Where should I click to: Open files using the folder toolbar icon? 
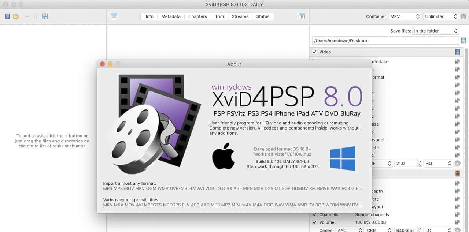(15, 16)
